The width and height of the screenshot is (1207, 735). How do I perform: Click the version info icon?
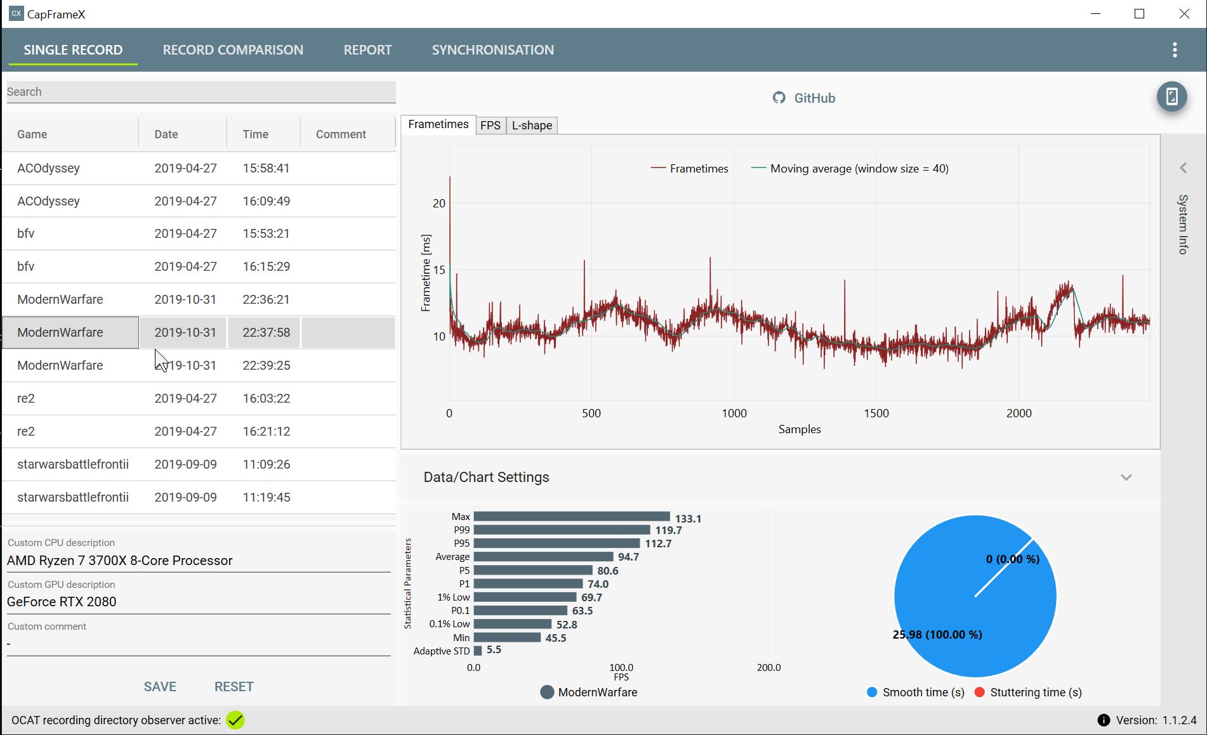coord(1104,720)
